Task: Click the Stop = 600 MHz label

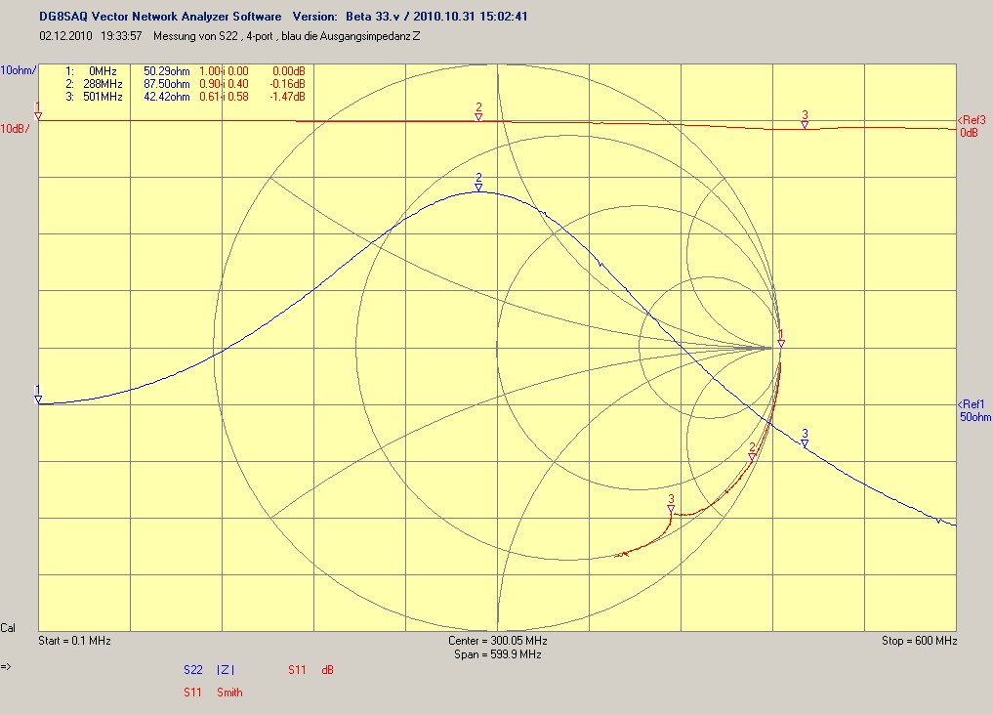Action: (919, 641)
